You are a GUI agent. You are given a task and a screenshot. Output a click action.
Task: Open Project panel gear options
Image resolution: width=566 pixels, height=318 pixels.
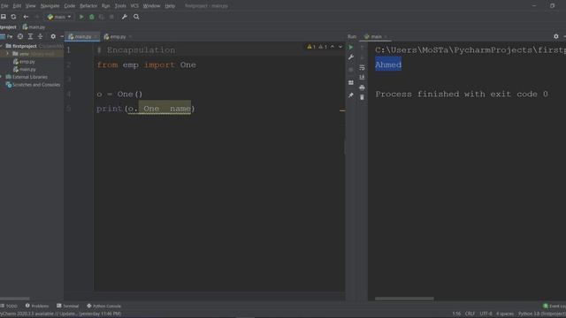53,36
